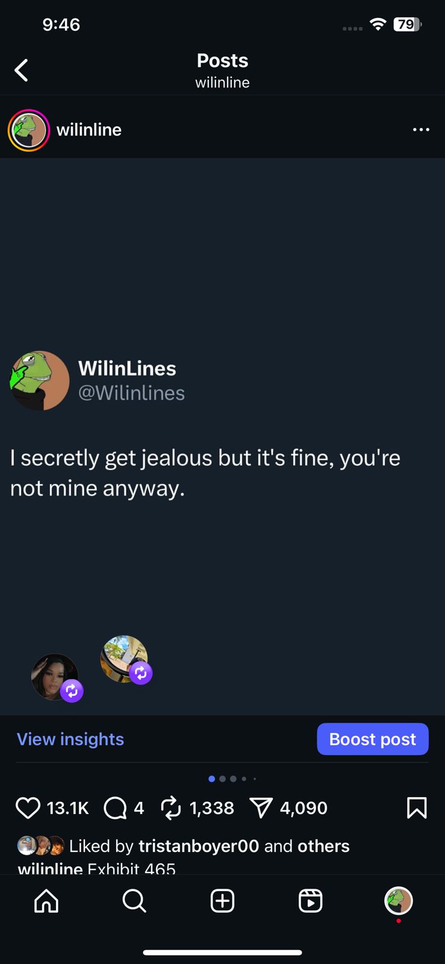Open "others" to view likes list
445x964 pixels.
(x=323, y=846)
